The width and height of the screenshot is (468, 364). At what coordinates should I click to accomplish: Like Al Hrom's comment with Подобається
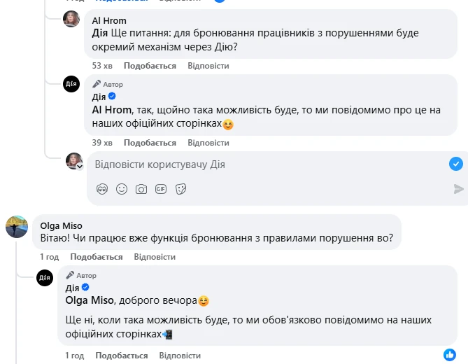(150, 66)
